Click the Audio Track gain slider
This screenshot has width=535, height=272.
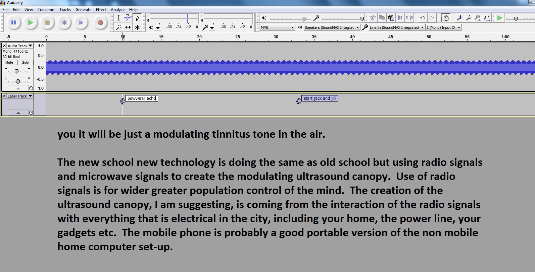(16, 71)
